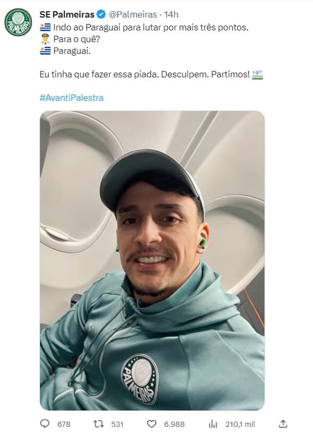Open the @Palmeiras handle link
Screen dimensions: 313x435
click(x=133, y=14)
